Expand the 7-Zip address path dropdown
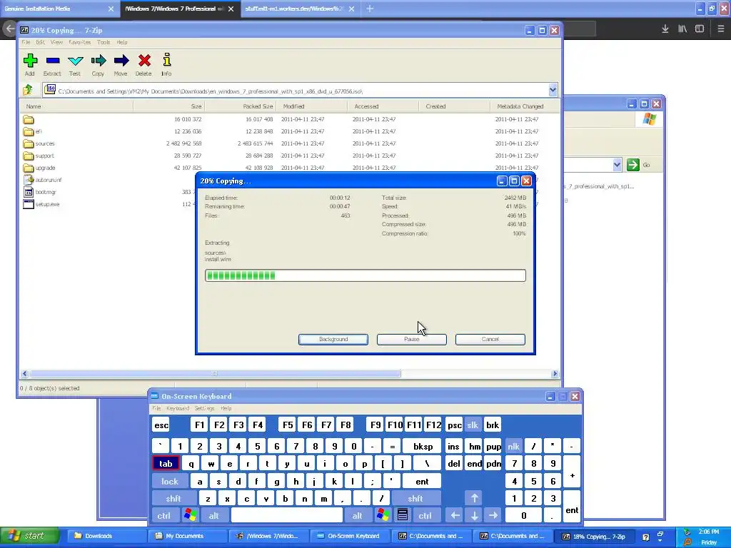 click(x=553, y=90)
